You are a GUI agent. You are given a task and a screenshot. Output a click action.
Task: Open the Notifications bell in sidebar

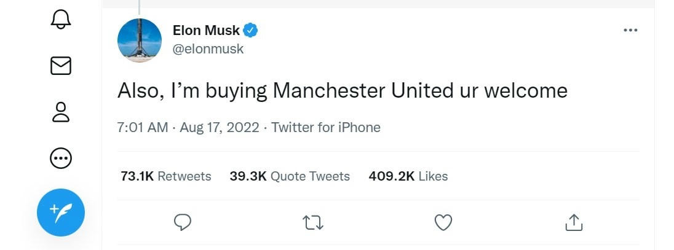[60, 20]
